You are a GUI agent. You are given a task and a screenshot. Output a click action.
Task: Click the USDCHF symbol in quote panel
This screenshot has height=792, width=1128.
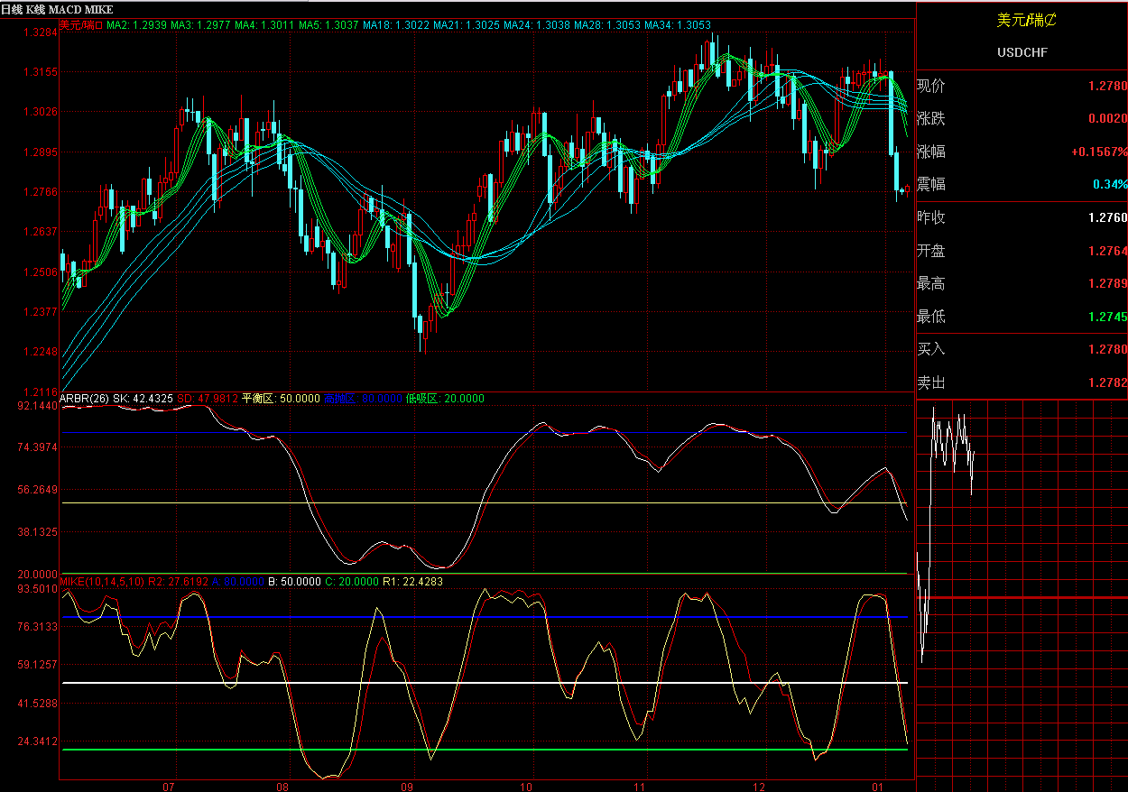tap(1022, 52)
